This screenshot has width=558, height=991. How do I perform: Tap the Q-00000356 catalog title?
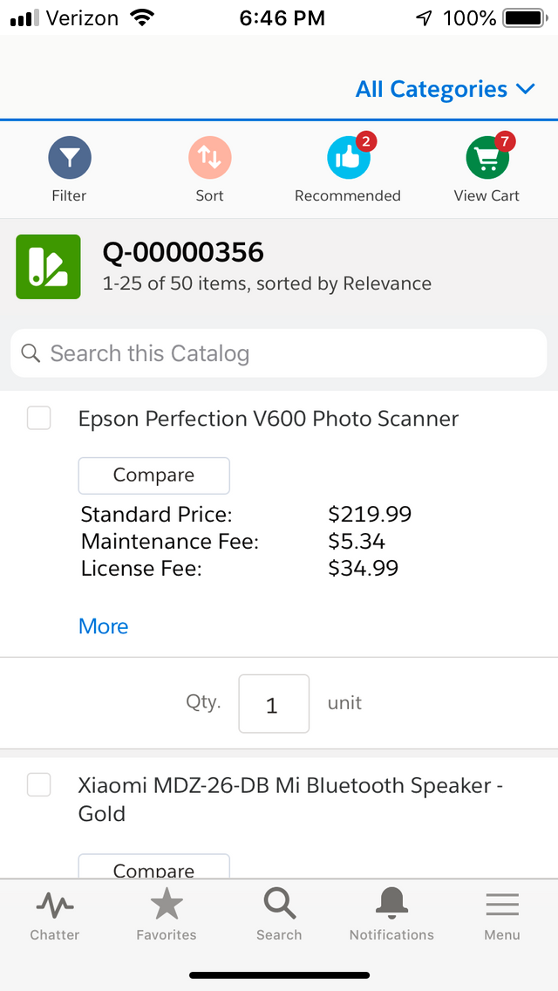click(183, 252)
